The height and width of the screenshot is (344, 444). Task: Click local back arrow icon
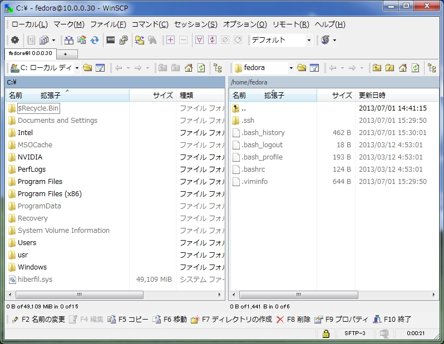pyautogui.click(x=119, y=68)
